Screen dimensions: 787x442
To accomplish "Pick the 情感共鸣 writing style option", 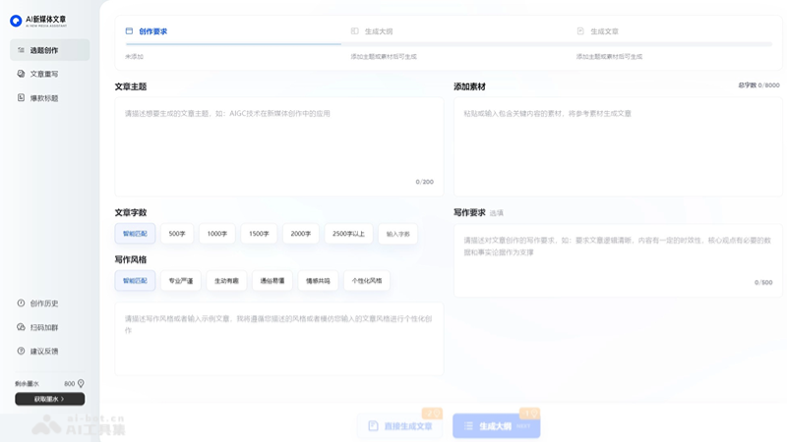I will point(322,281).
